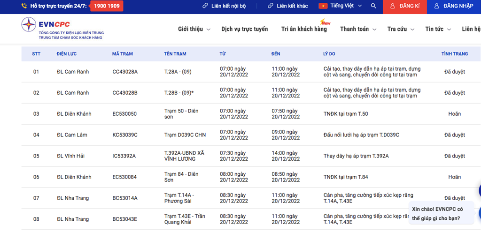481x232 pixels.
Task: Open the EVNCPC chat greeting bubble
Action: point(436,214)
